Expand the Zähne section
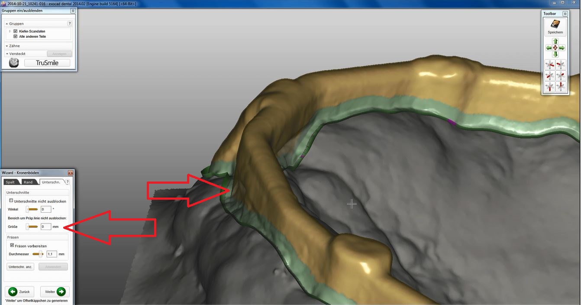This screenshot has height=305, width=581. point(7,46)
